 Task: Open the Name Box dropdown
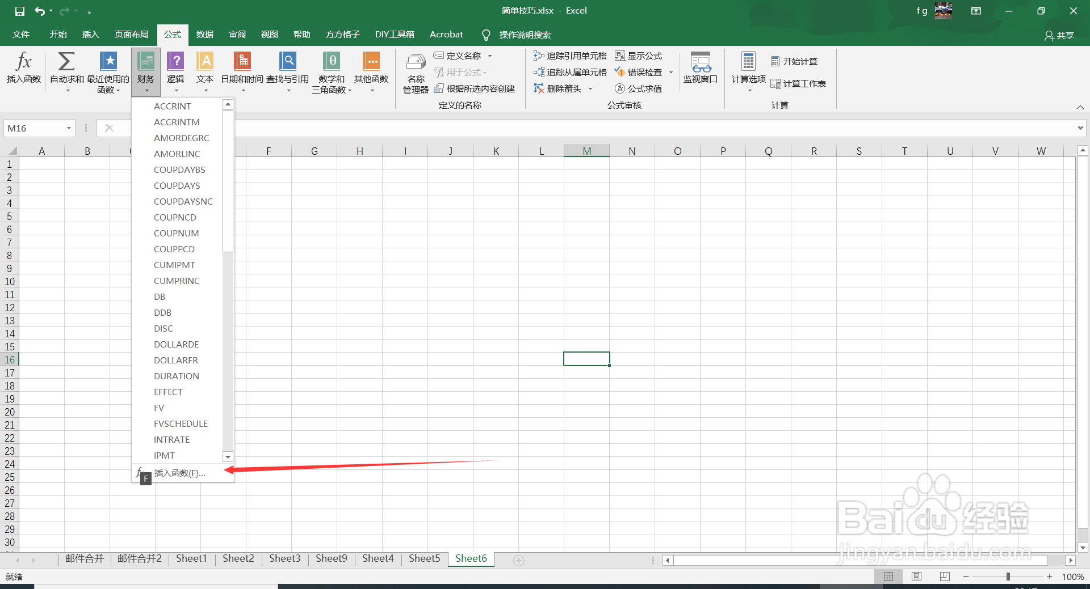point(69,128)
